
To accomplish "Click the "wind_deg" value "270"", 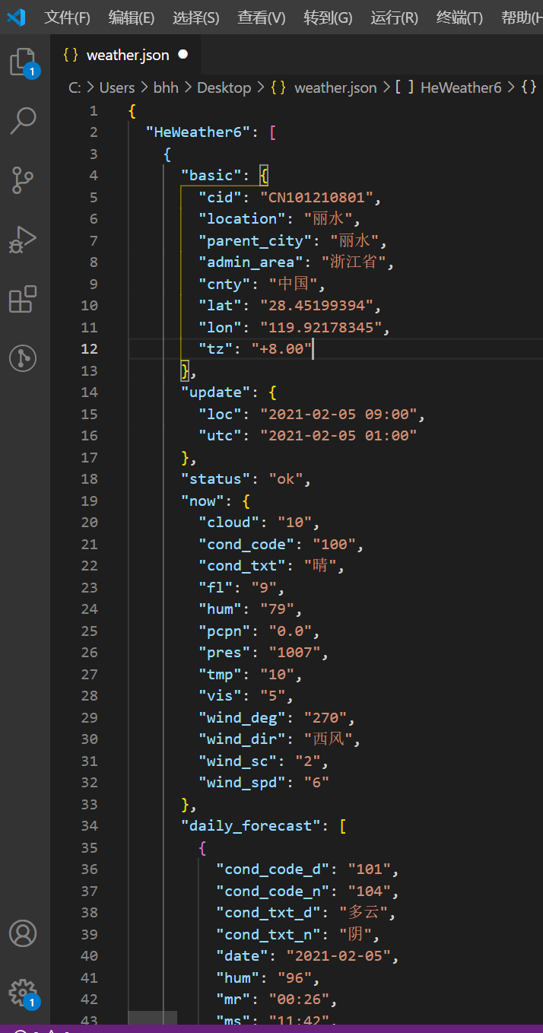I will (x=325, y=717).
